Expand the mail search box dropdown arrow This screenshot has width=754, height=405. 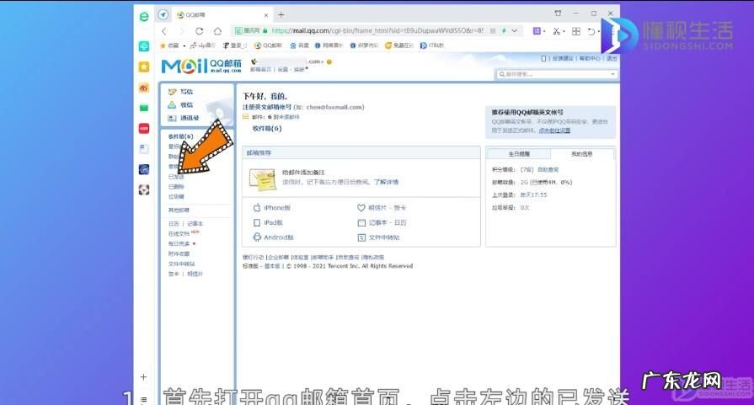[x=612, y=74]
